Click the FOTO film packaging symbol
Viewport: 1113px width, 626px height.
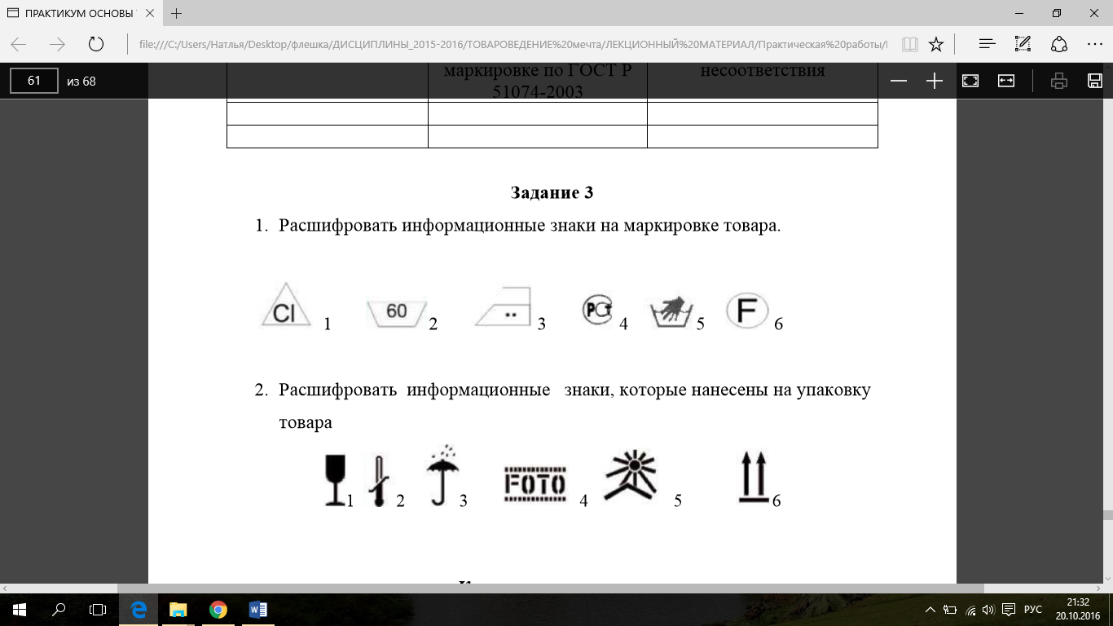tap(535, 484)
